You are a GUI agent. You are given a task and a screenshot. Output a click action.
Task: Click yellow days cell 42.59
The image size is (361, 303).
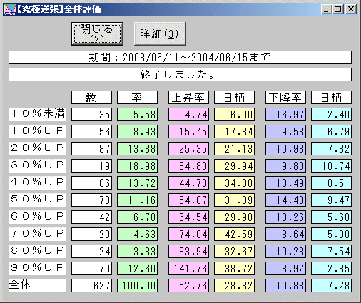pos(234,234)
